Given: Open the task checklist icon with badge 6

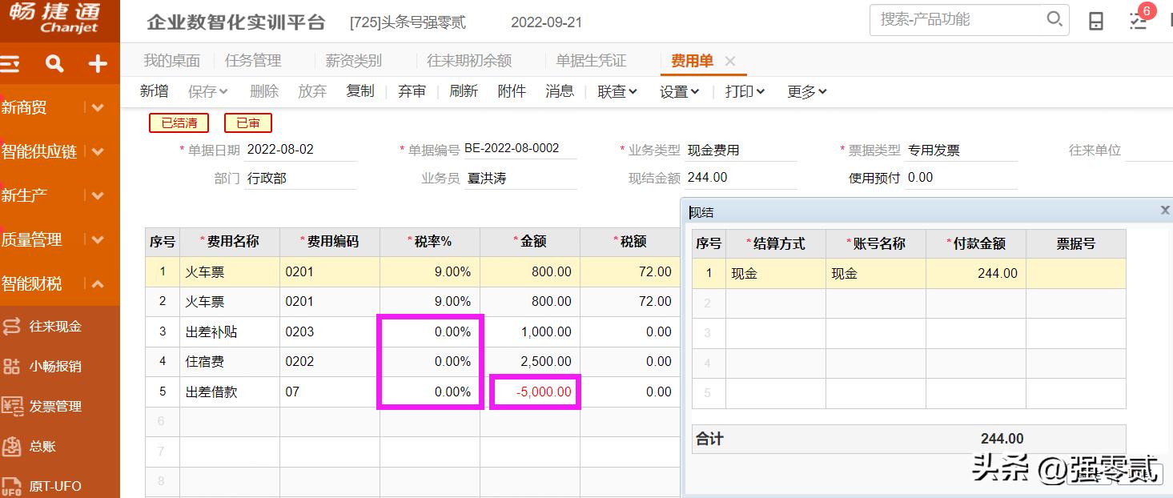Looking at the screenshot, I should tap(1139, 22).
